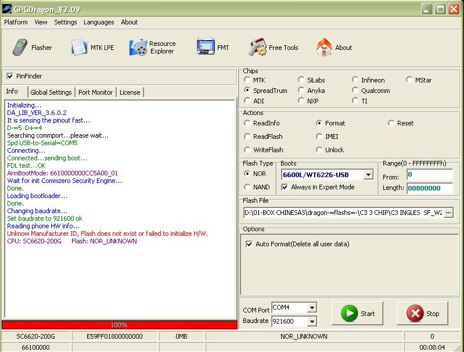Browse for flash file with ellipsis button

(449, 213)
